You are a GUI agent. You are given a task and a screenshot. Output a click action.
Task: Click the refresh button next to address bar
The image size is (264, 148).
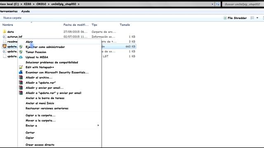218,4
